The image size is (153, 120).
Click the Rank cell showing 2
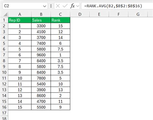point(60,95)
